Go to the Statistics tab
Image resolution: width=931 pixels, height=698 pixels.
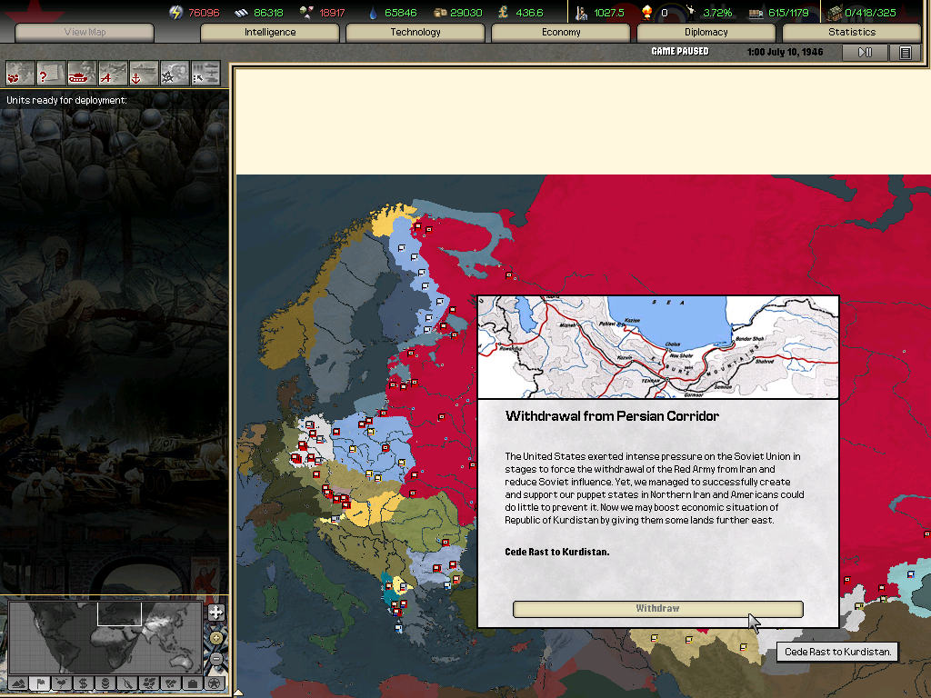click(852, 33)
